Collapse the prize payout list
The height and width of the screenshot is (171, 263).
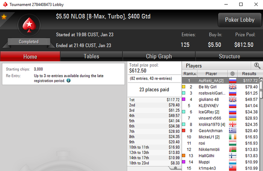coord(175,168)
